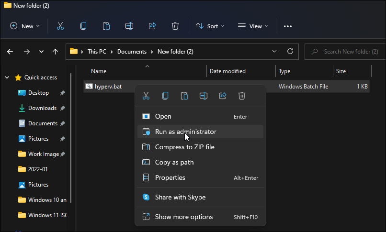Click the Delete trash icon in the context menu
Image resolution: width=386 pixels, height=232 pixels.
[x=242, y=96]
